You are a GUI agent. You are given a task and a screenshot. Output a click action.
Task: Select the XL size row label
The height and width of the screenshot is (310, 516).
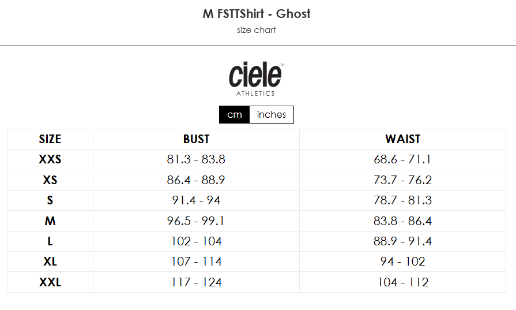(x=50, y=262)
